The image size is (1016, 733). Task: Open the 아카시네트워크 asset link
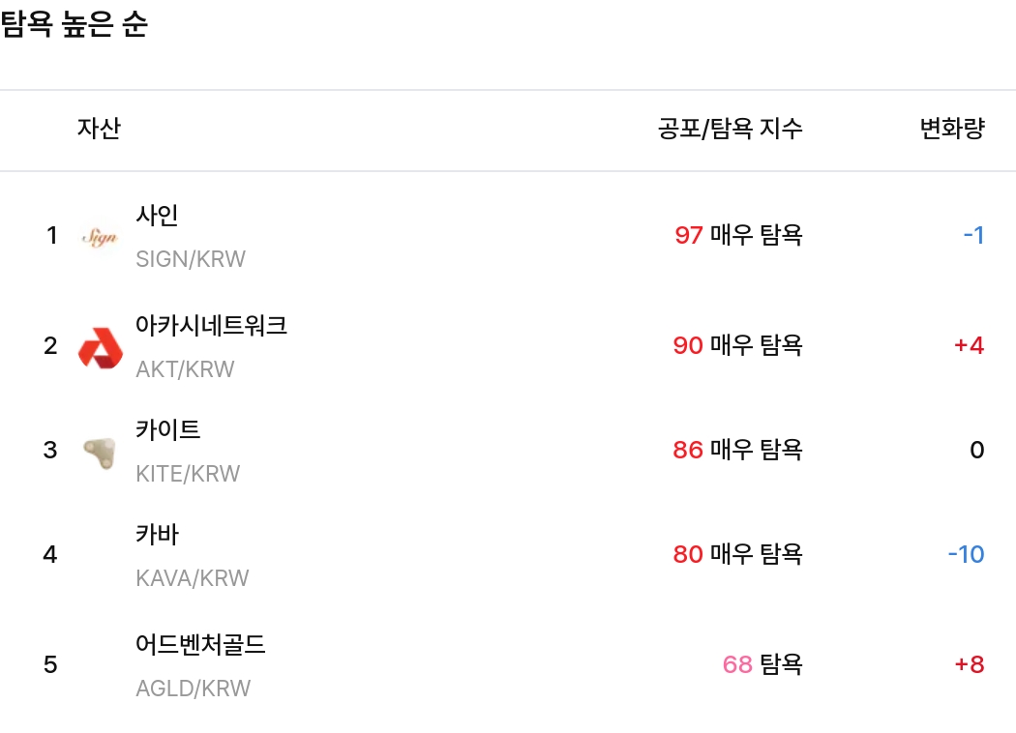pyautogui.click(x=211, y=326)
